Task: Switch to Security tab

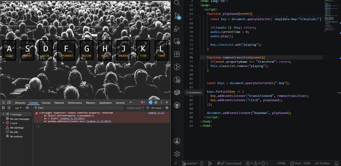Action: [x=120, y=103]
